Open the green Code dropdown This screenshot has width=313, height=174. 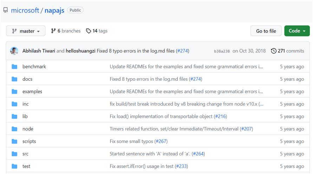[297, 31]
